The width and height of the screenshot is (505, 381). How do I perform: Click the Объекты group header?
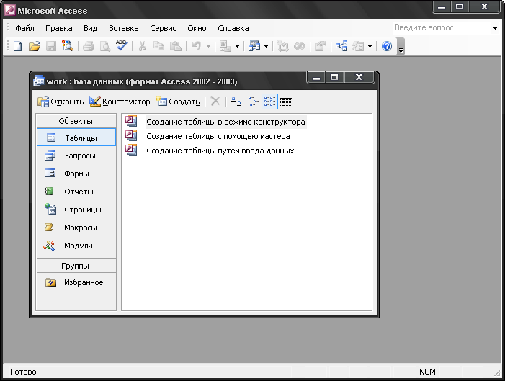pos(76,121)
